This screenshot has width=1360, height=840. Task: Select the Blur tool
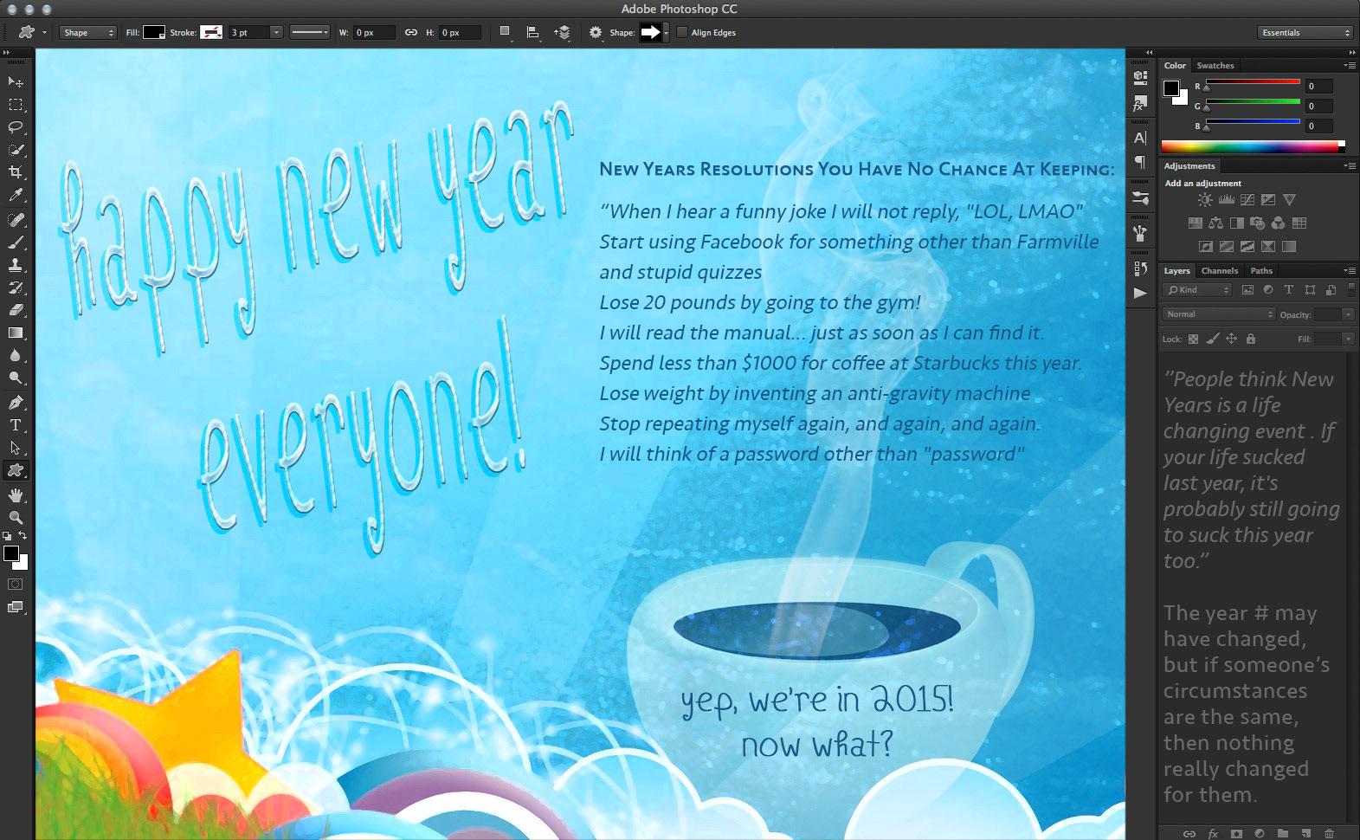point(16,356)
